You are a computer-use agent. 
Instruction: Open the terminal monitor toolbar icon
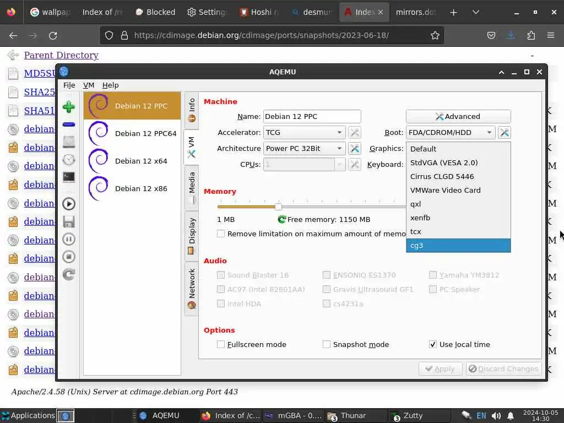tap(69, 177)
